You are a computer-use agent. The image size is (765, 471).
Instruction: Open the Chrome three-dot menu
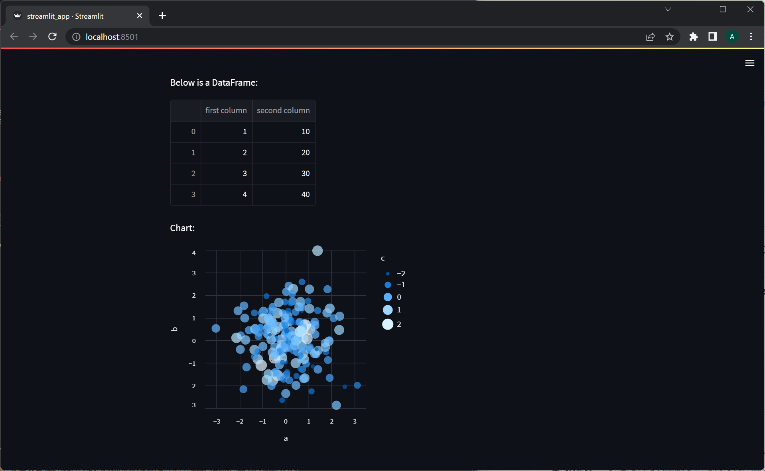[x=751, y=37]
